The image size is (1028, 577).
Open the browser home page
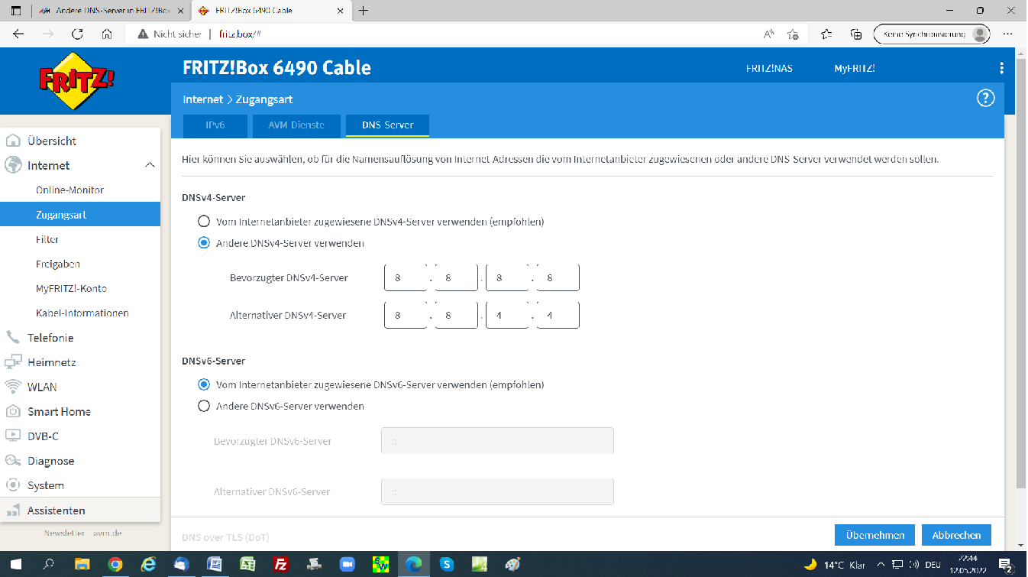107,34
